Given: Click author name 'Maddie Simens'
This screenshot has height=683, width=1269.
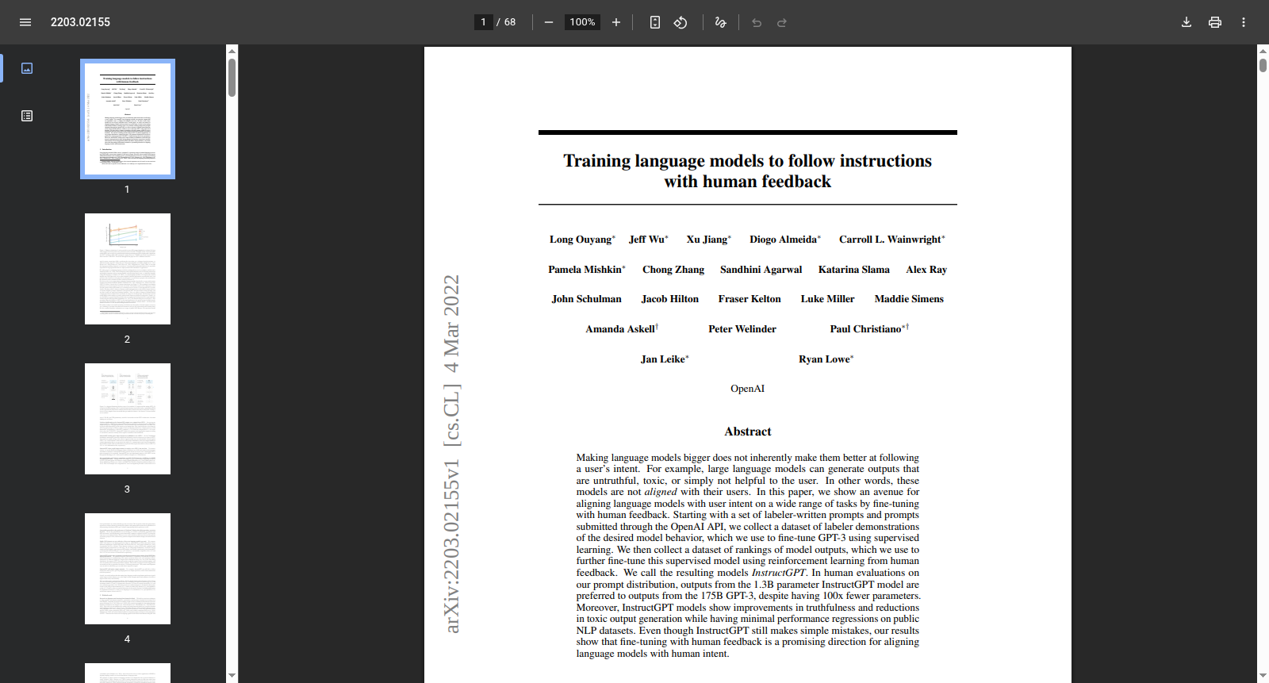Looking at the screenshot, I should point(909,299).
